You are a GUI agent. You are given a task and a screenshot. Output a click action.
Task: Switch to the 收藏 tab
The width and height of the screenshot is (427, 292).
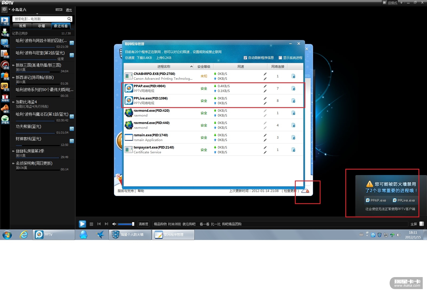pyautogui.click(x=42, y=26)
